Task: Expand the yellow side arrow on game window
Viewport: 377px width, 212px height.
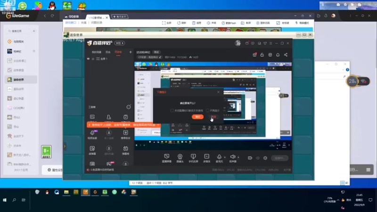Action: (x=65, y=146)
